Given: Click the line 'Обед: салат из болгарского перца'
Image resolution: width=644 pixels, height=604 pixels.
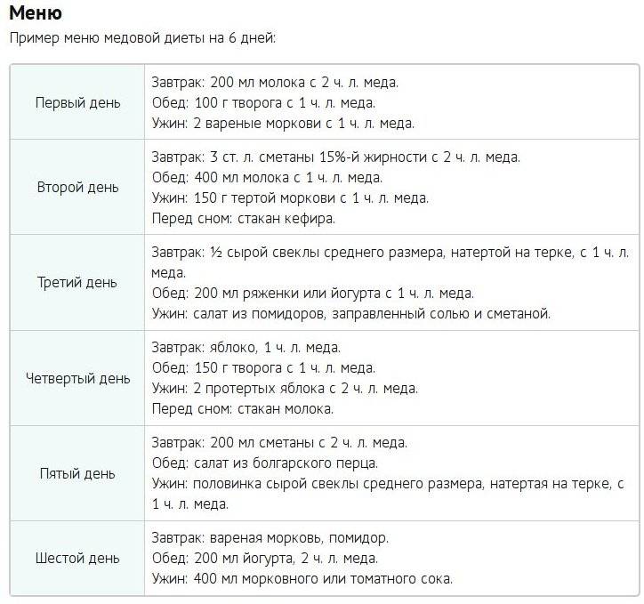Looking at the screenshot, I should click(x=265, y=463).
